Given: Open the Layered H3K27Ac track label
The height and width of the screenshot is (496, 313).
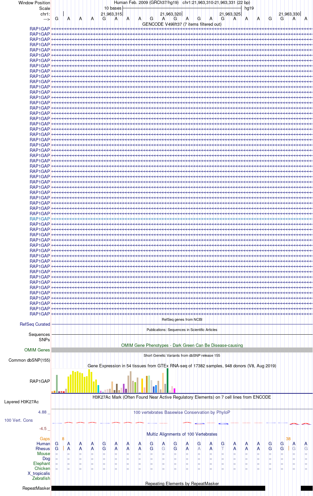Looking at the screenshot, I should 21,402.
